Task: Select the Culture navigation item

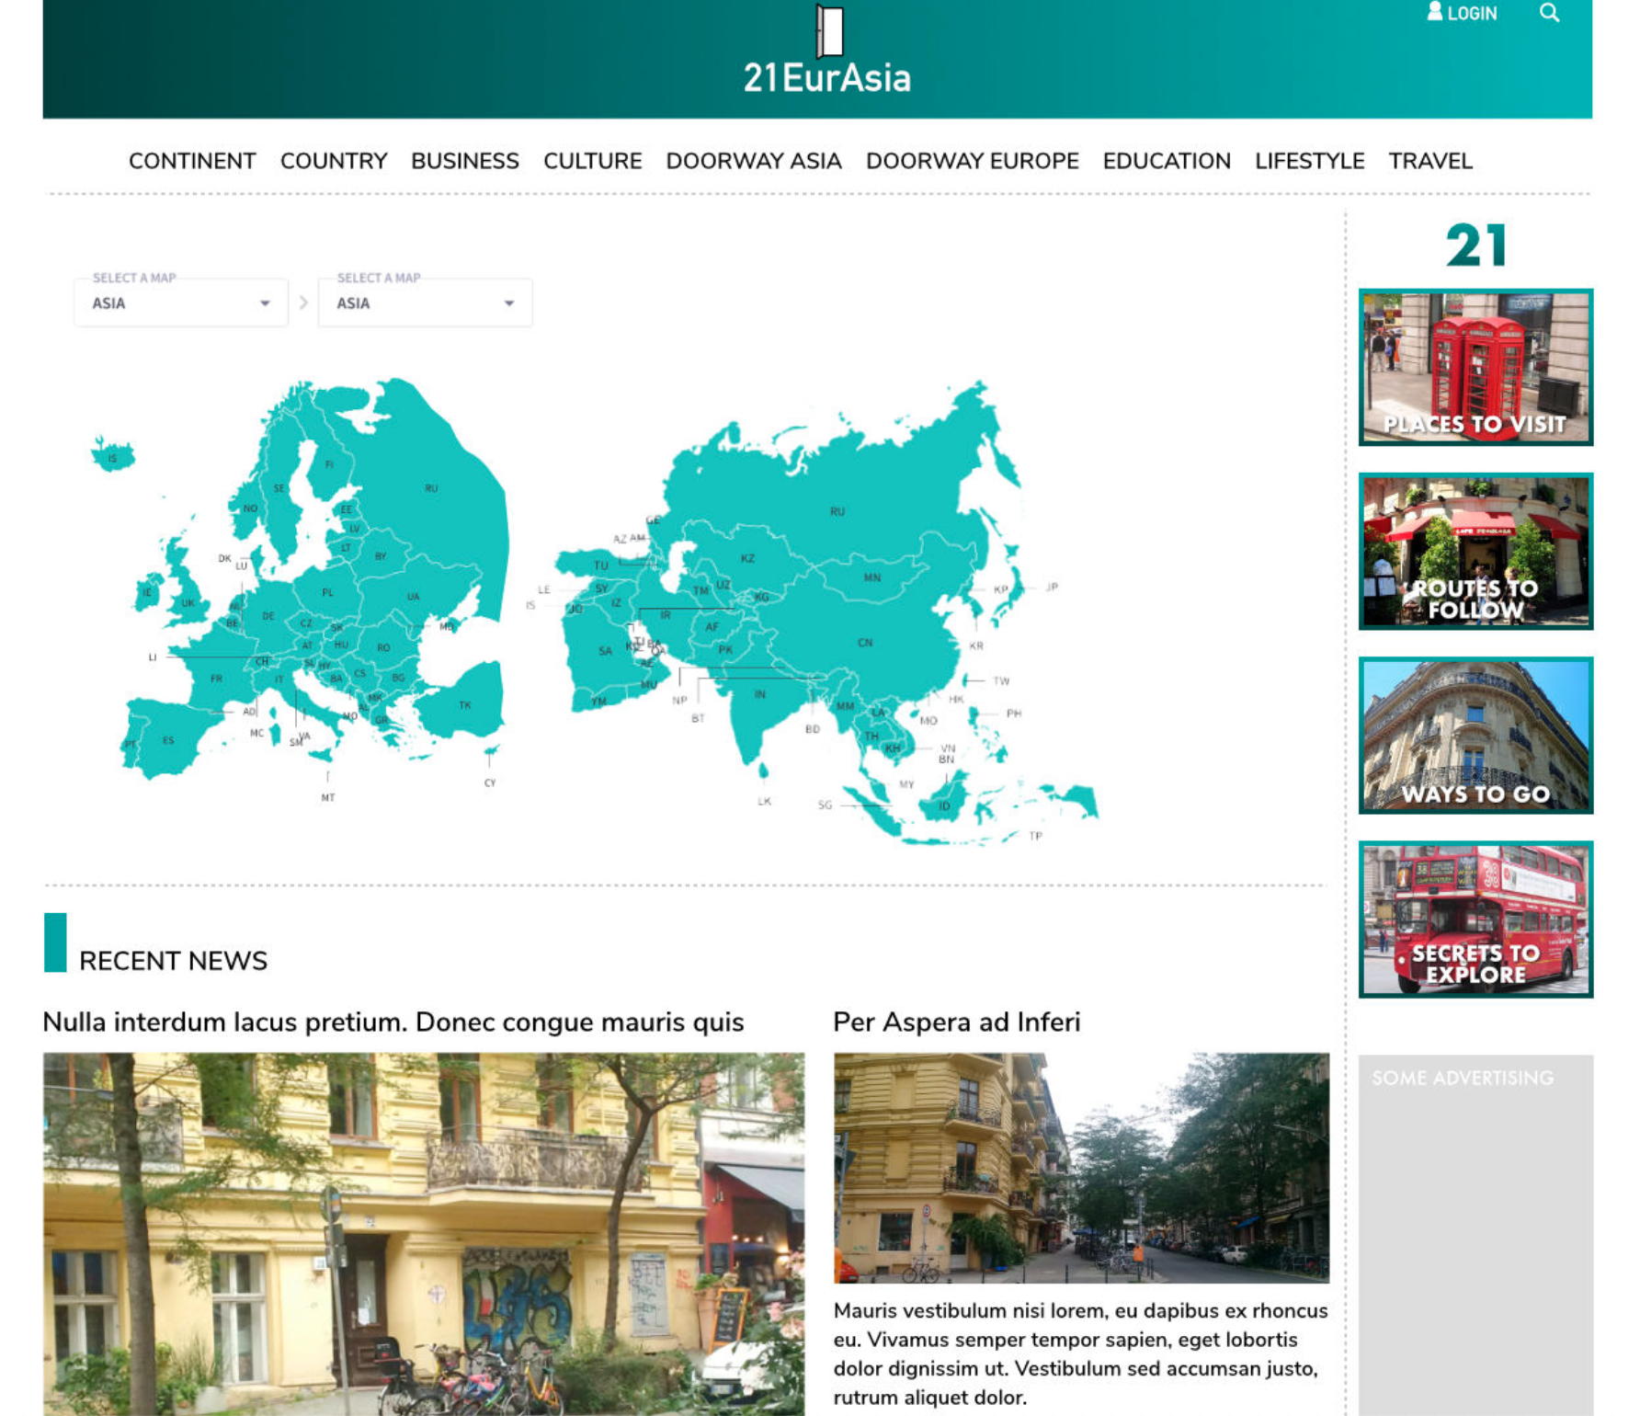Action: [x=592, y=161]
